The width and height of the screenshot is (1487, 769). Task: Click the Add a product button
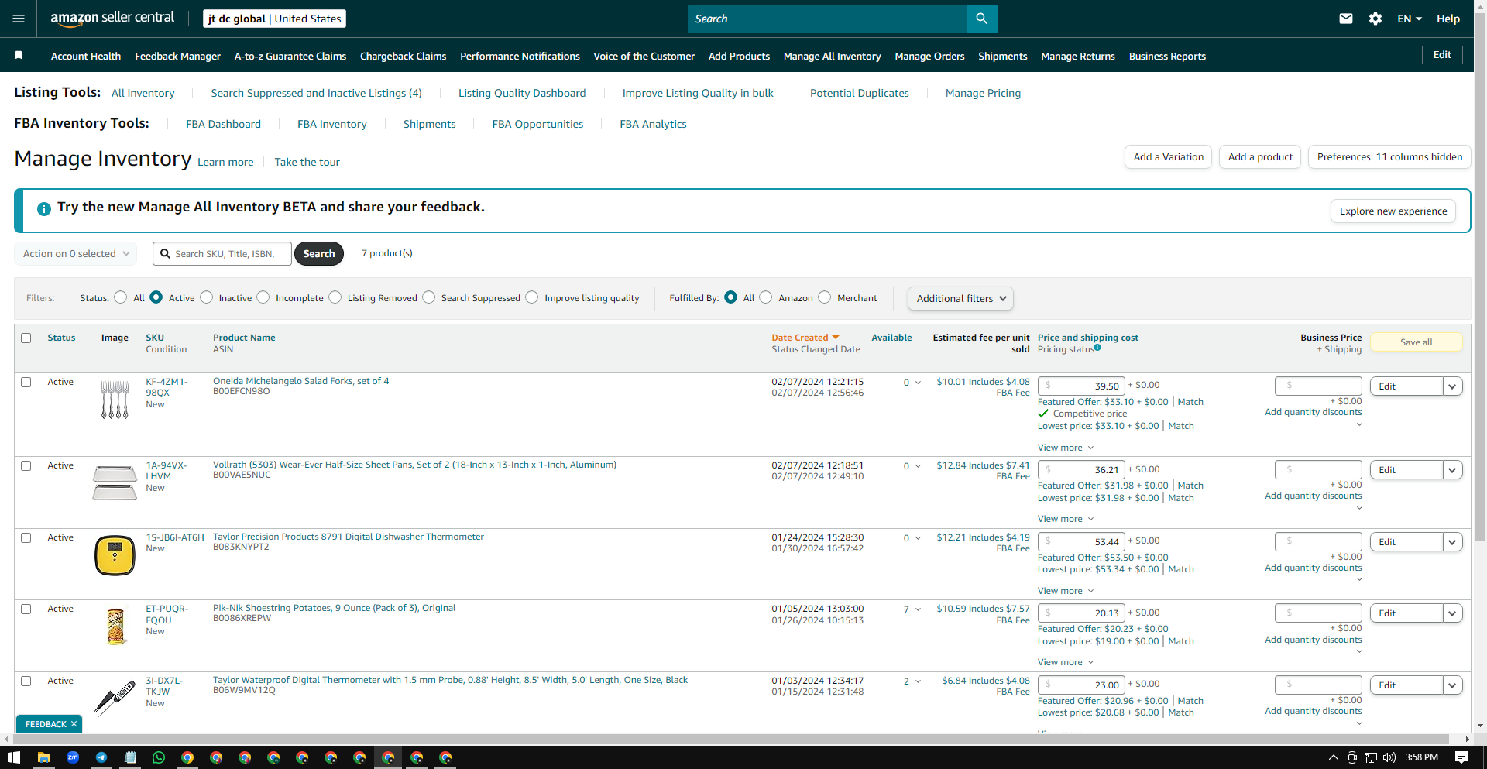click(x=1260, y=157)
